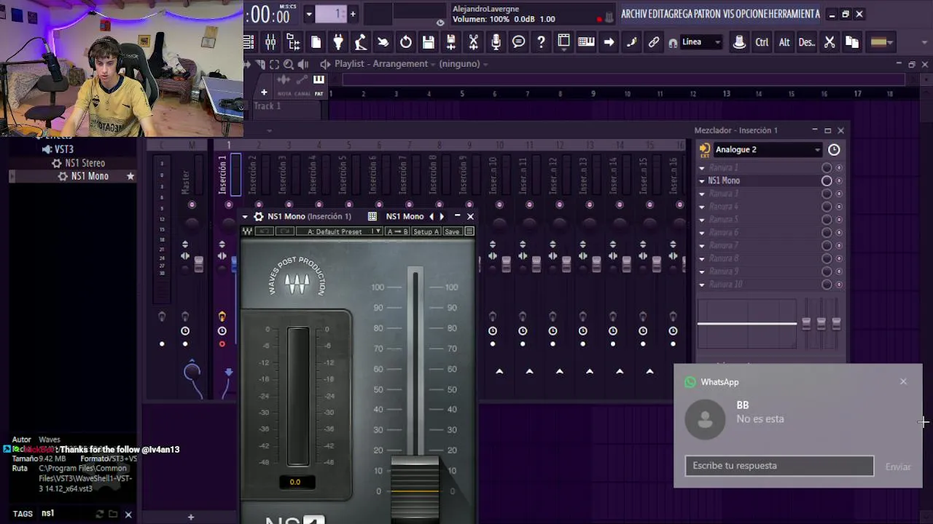This screenshot has width=933, height=524.
Task: Open the Waves plugin hamburger menu
Action: click(x=469, y=231)
